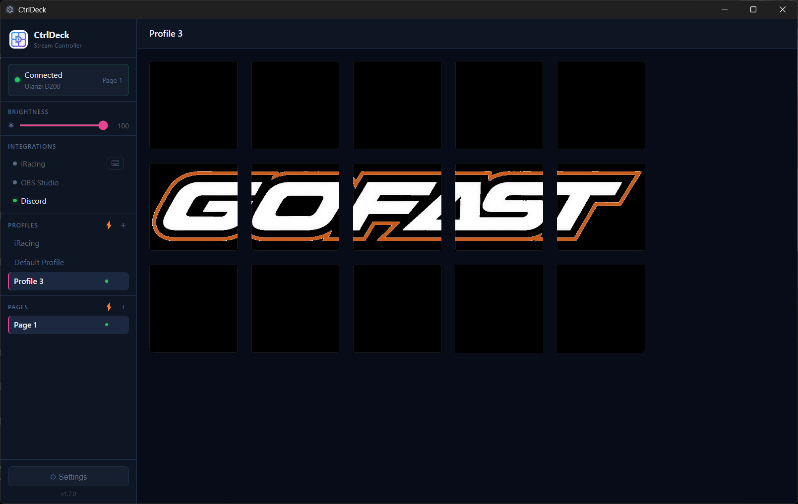
Task: Click the deck key showing letter T
Action: tap(601, 207)
